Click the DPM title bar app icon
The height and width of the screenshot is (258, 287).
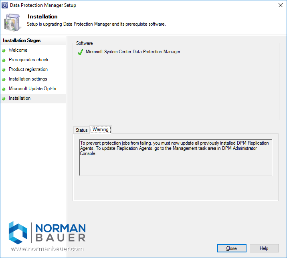click(x=5, y=5)
